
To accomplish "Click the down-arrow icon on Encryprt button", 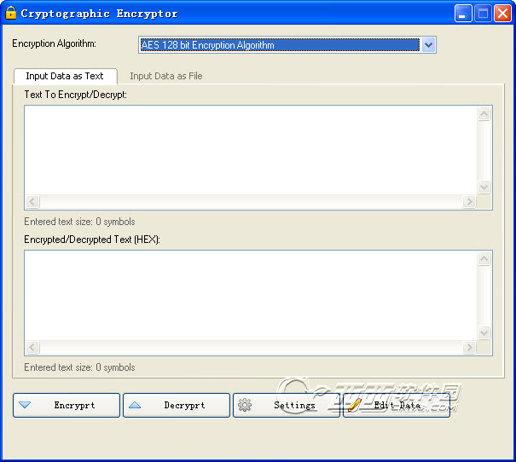I will click(x=25, y=405).
